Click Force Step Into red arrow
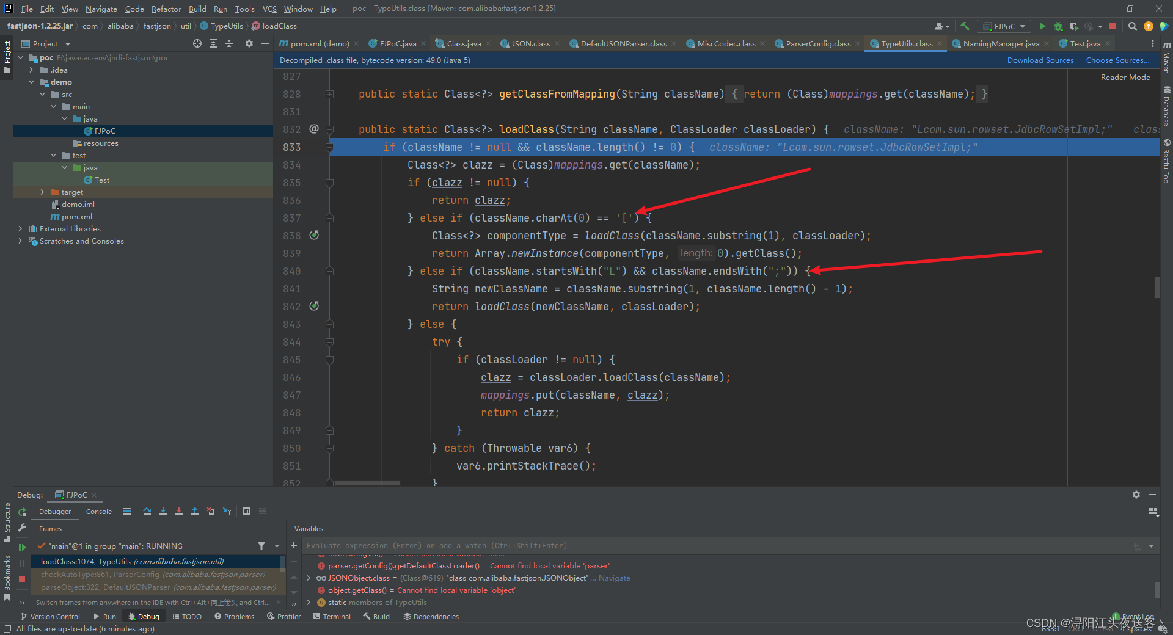 (179, 511)
